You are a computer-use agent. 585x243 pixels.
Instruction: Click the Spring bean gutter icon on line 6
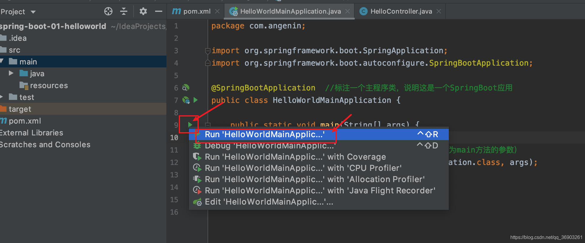pos(186,88)
